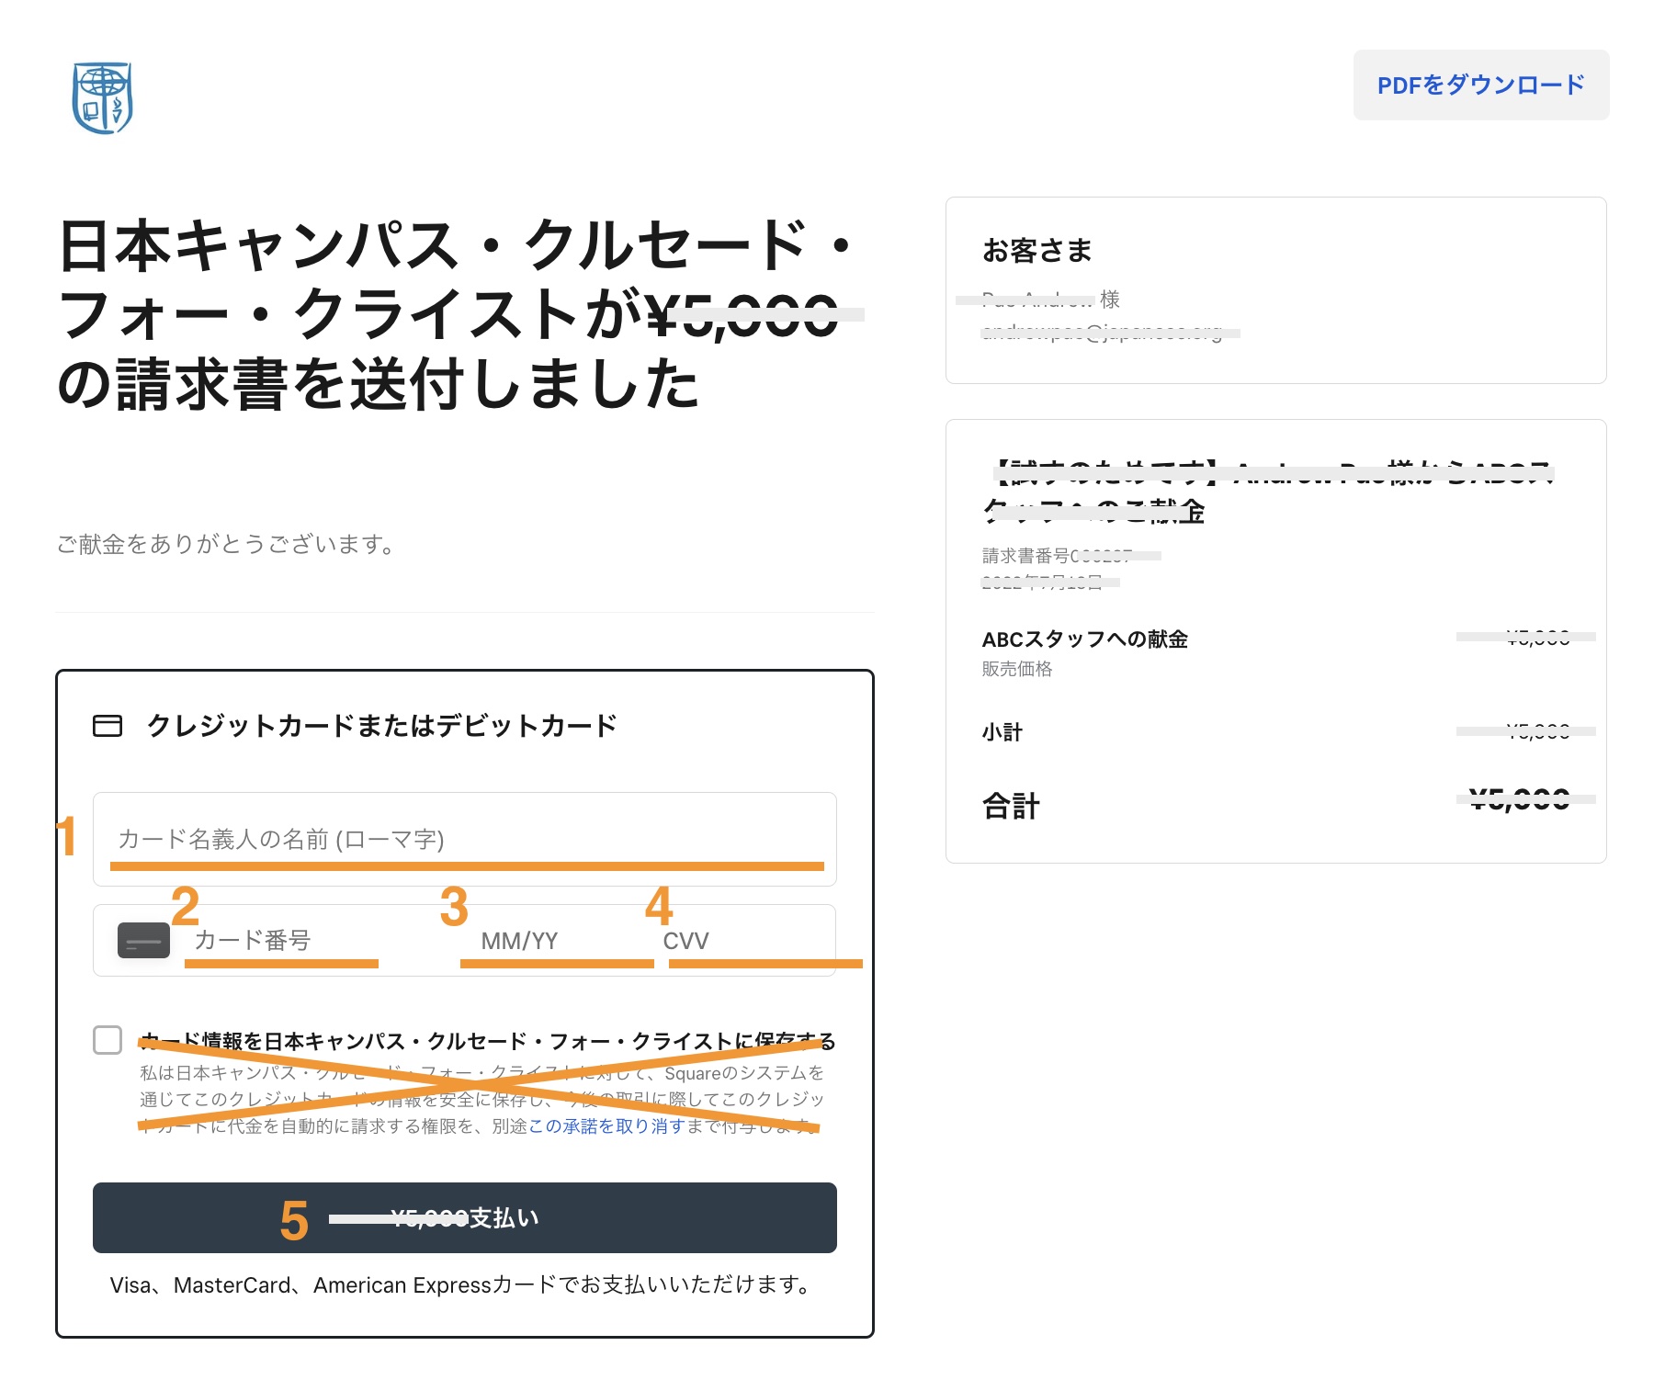Click the 小計 subtotal label
Screen dimensions: 1665x1391
pos(1002,731)
